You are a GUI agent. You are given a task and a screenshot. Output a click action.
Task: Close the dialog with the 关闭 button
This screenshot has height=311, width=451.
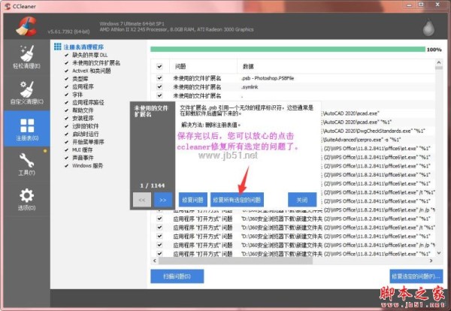(x=301, y=201)
